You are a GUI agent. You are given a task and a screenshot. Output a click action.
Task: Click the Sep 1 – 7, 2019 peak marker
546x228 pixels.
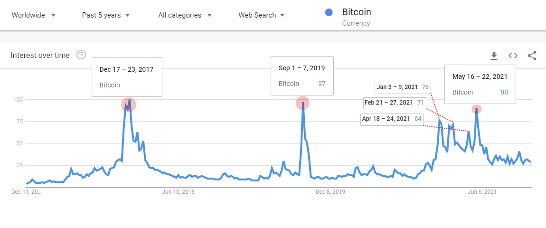[x=302, y=103]
